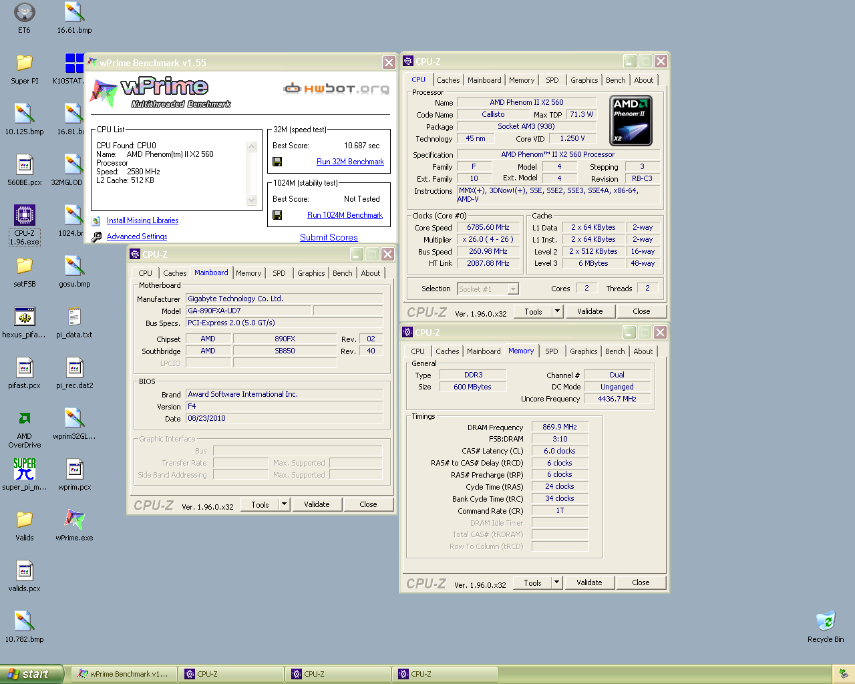Open Bench tab in CPU-Z CPU window
This screenshot has height=684, width=855.
pyautogui.click(x=616, y=80)
